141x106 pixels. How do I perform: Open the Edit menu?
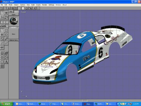(x=6, y=5)
